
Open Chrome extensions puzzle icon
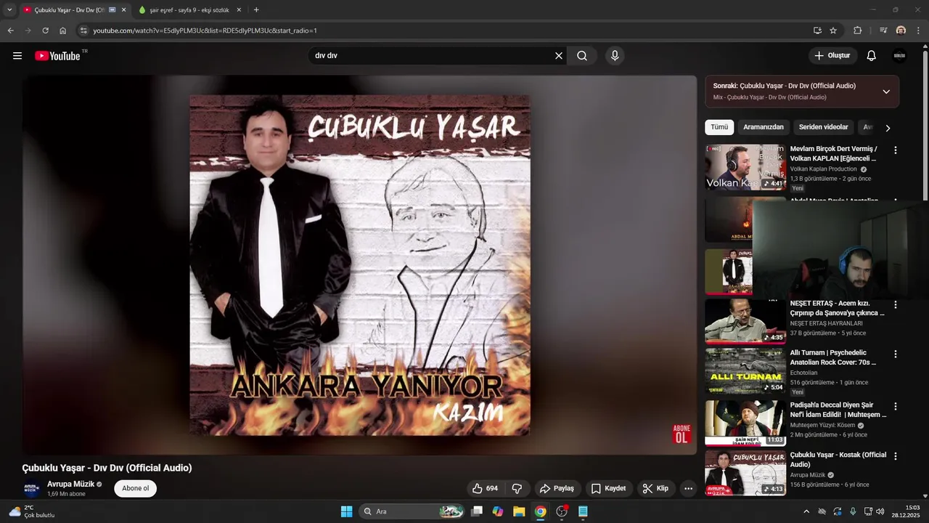point(858,31)
